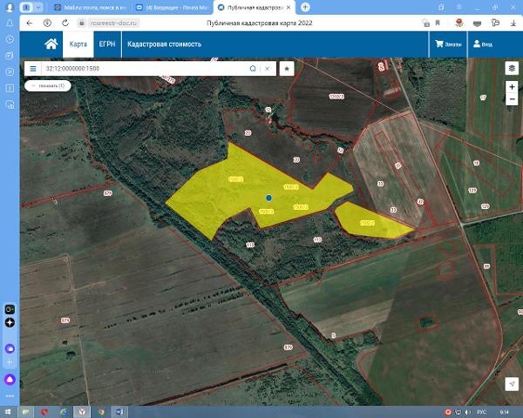
Task: Expand the tab group dropdown arrow
Action: pyautogui.click(x=38, y=7)
